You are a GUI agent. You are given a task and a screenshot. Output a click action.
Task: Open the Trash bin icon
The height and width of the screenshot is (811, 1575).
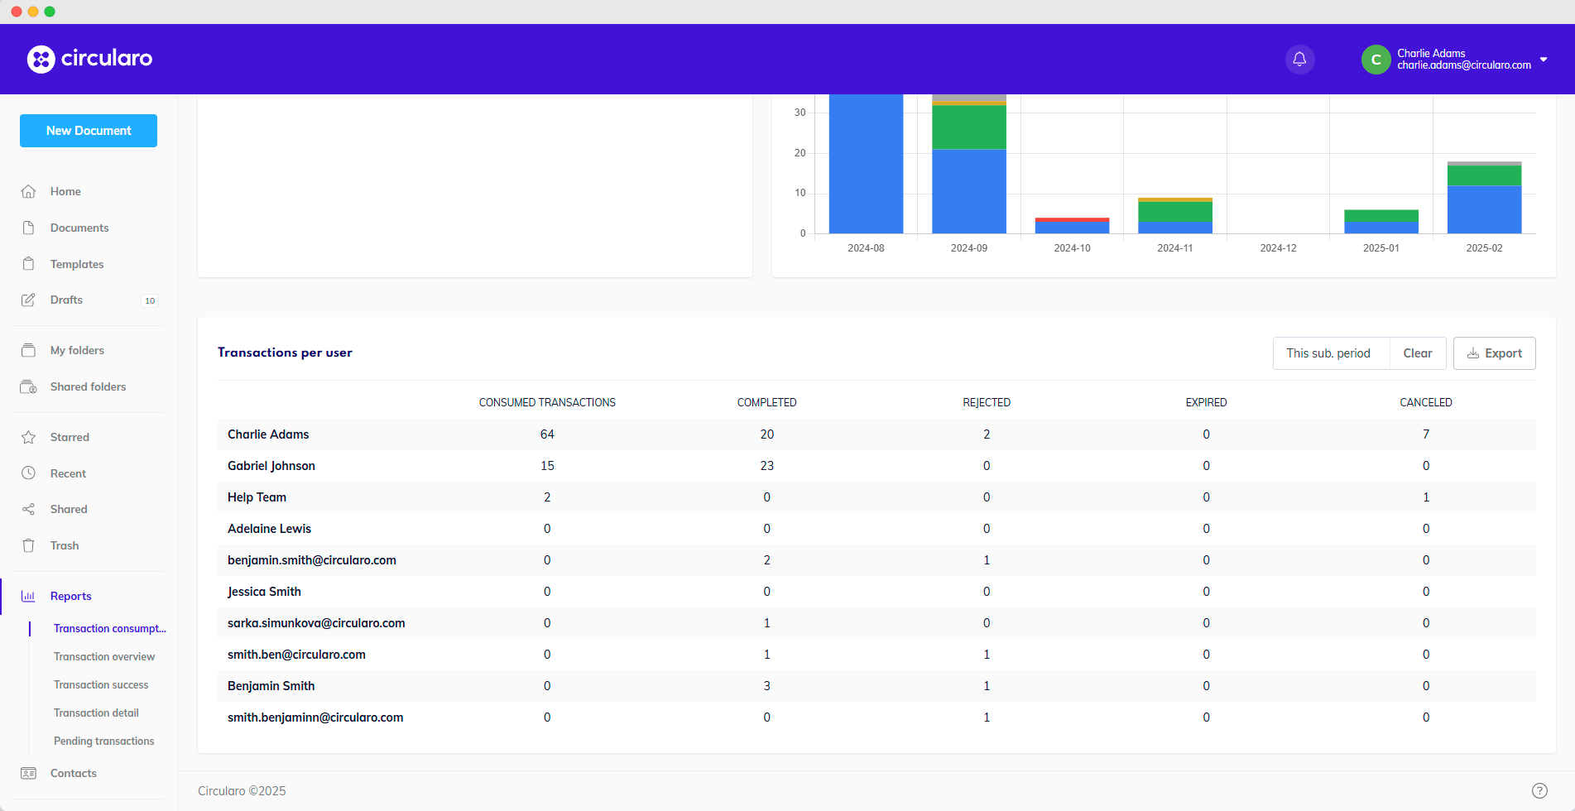(29, 545)
